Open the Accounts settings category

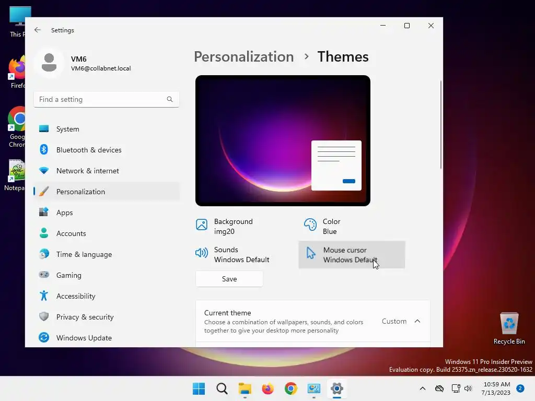pyautogui.click(x=107, y=233)
